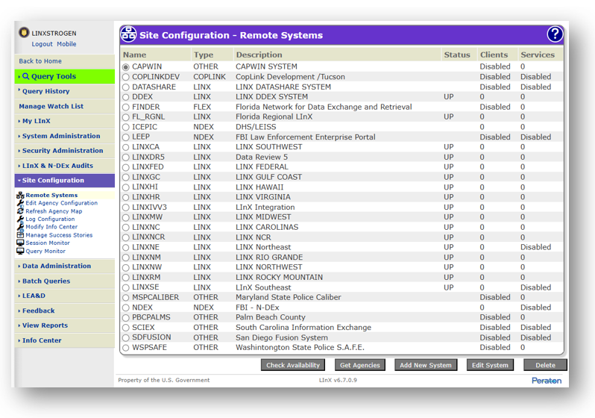This screenshot has height=418, width=595.
Task: Expand the Data Administration section
Action: pyautogui.click(x=56, y=266)
